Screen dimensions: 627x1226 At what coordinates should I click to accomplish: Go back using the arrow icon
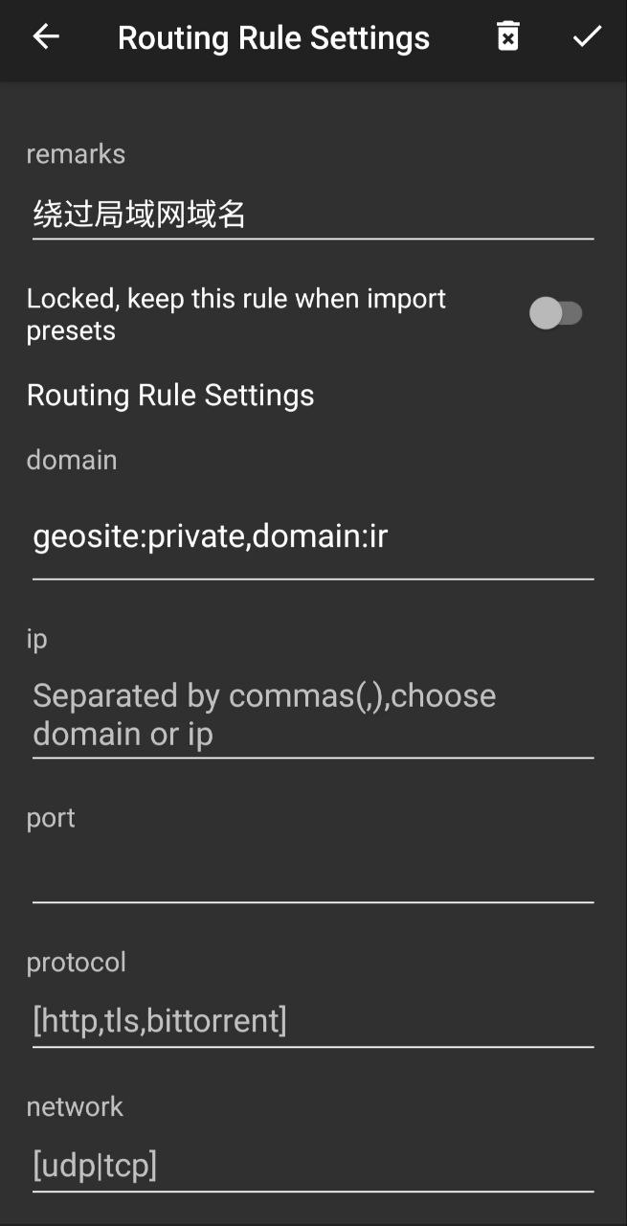46,37
